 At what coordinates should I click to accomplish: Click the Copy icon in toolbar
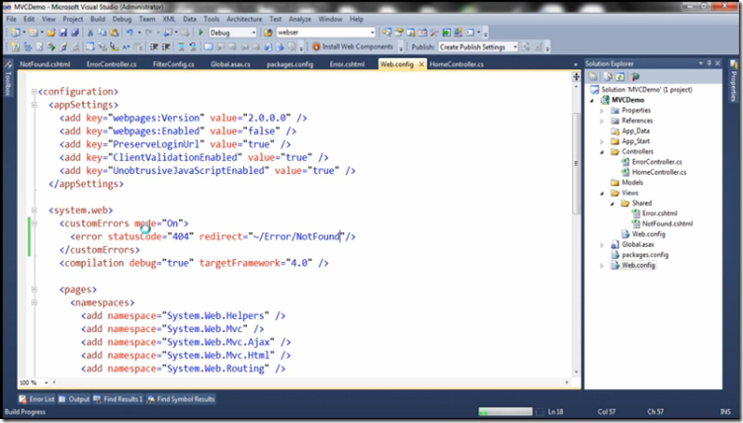point(102,33)
